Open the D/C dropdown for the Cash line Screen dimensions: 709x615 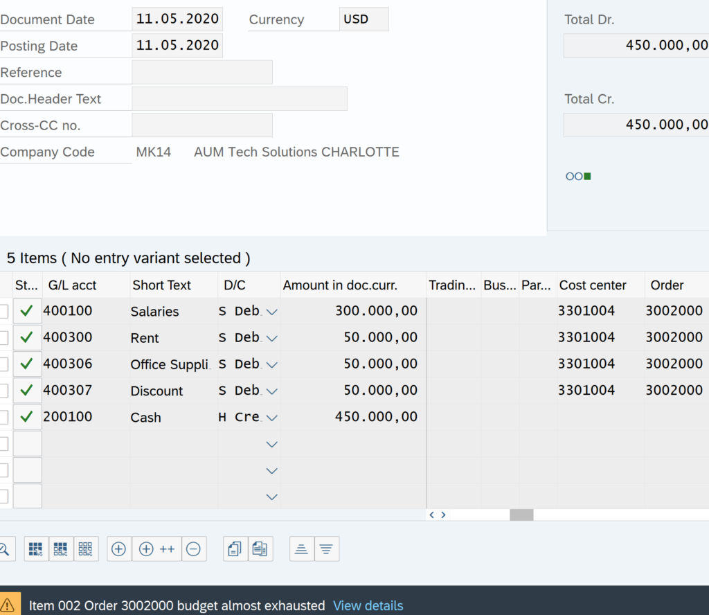[x=271, y=418]
